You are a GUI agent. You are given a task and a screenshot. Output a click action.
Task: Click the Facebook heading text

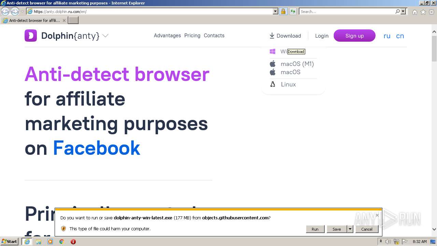point(97,148)
